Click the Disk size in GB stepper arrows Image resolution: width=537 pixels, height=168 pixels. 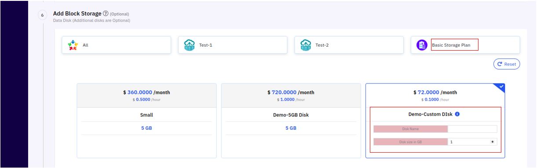tap(493, 142)
